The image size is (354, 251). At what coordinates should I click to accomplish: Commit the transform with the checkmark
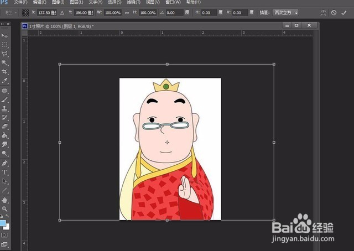[344, 13]
